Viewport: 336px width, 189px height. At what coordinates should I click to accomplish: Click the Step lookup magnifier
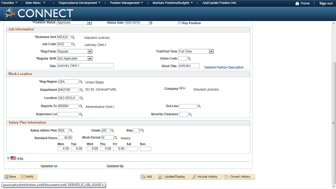[x=142, y=131]
